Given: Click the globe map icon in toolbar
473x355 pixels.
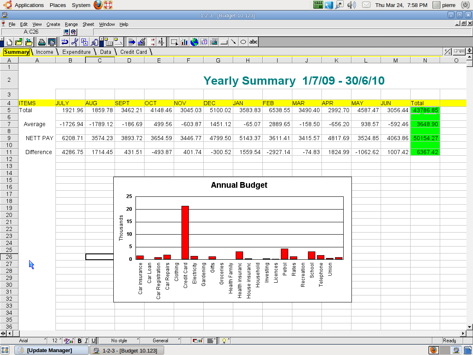Looking at the screenshot, I should click(194, 42).
